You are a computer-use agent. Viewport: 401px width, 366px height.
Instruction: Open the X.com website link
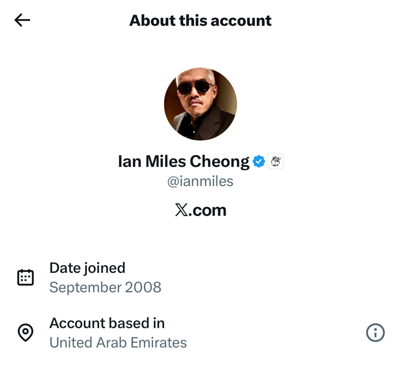coord(200,210)
